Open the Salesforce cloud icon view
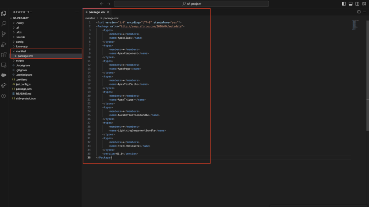 [x=4, y=75]
